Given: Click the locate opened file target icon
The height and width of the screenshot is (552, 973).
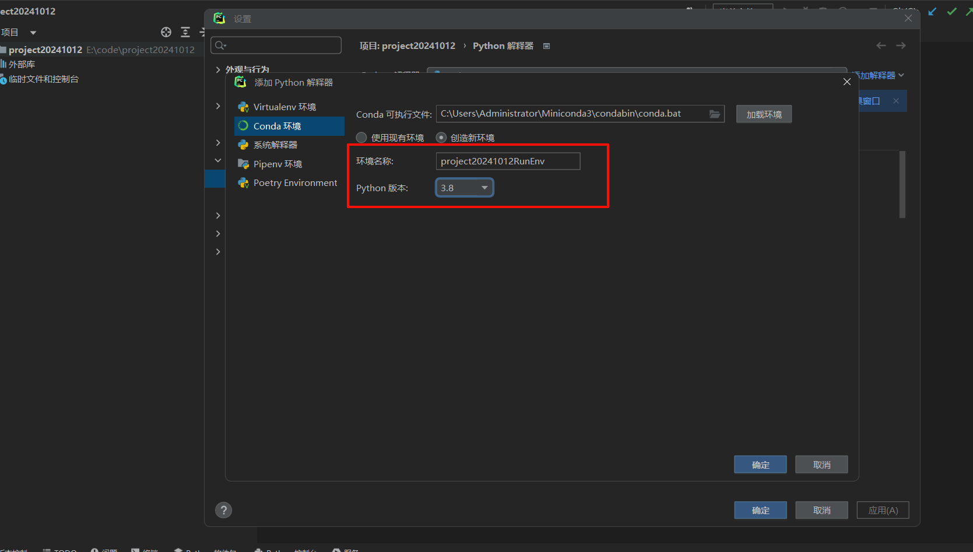Looking at the screenshot, I should (x=166, y=32).
